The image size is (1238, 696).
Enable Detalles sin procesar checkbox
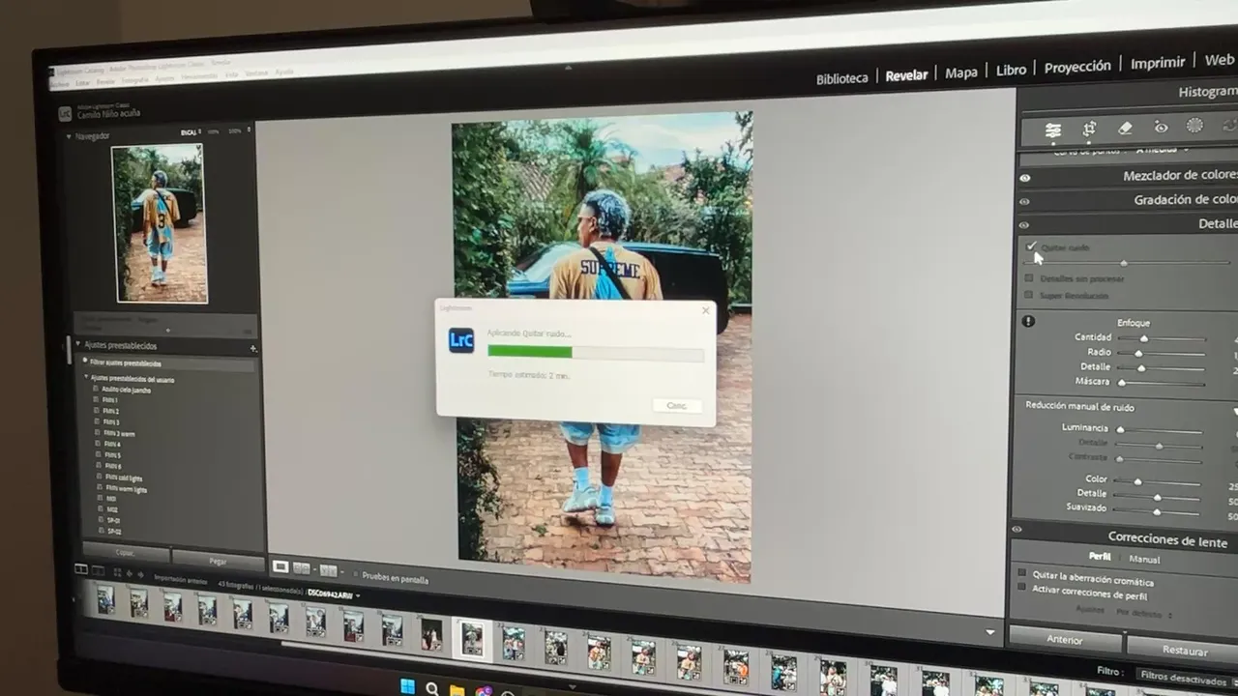tap(1029, 278)
